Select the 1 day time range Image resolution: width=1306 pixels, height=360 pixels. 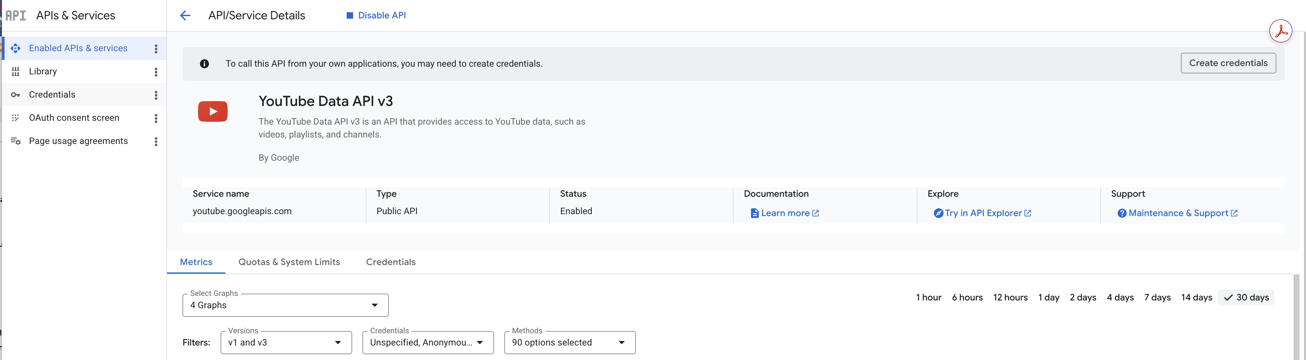pyautogui.click(x=1048, y=298)
